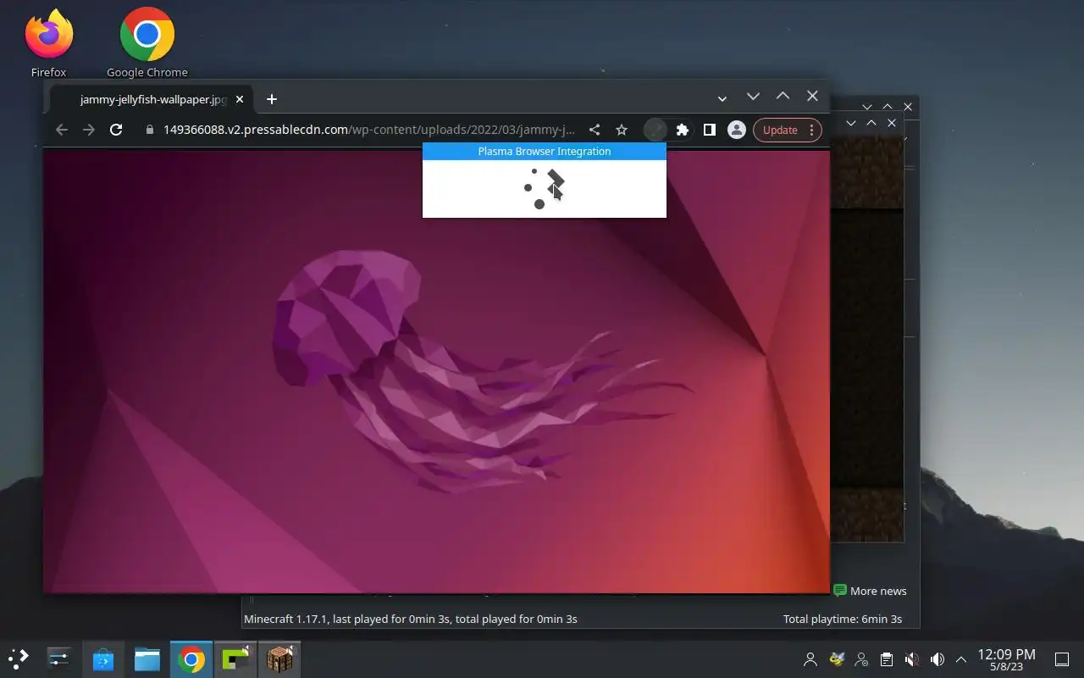Viewport: 1084px width, 678px height.
Task: Switch to the green launcher taskbar entry
Action: pos(235,659)
